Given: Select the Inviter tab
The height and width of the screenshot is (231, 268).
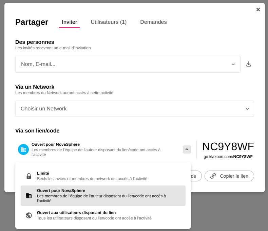Looking at the screenshot, I should (70, 22).
